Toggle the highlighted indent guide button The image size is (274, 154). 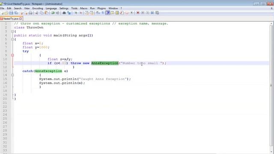tap(107, 13)
